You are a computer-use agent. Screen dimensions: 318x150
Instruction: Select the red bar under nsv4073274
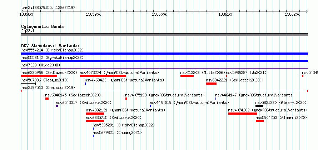103,76
